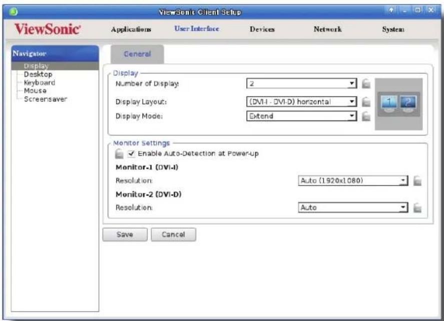Click the ViewSonic logo
This screenshot has width=444, height=321.
[x=48, y=29]
